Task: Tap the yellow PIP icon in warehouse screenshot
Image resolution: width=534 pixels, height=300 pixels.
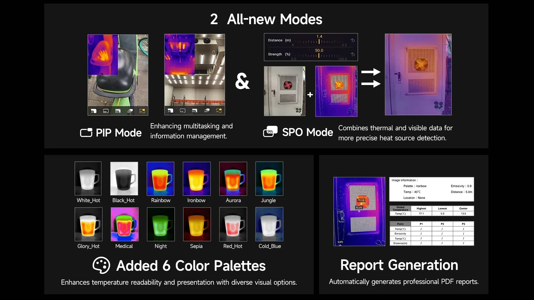Action: (x=219, y=111)
